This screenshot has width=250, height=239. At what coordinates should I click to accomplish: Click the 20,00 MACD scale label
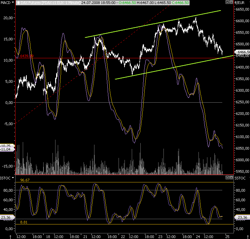[x=8, y=18]
